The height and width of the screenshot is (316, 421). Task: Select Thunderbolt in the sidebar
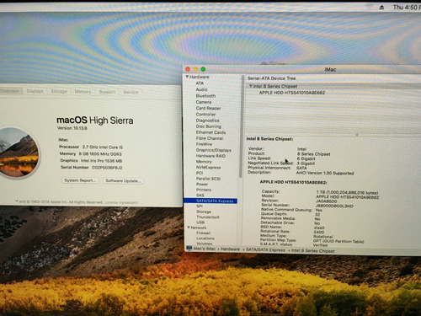tap(208, 217)
